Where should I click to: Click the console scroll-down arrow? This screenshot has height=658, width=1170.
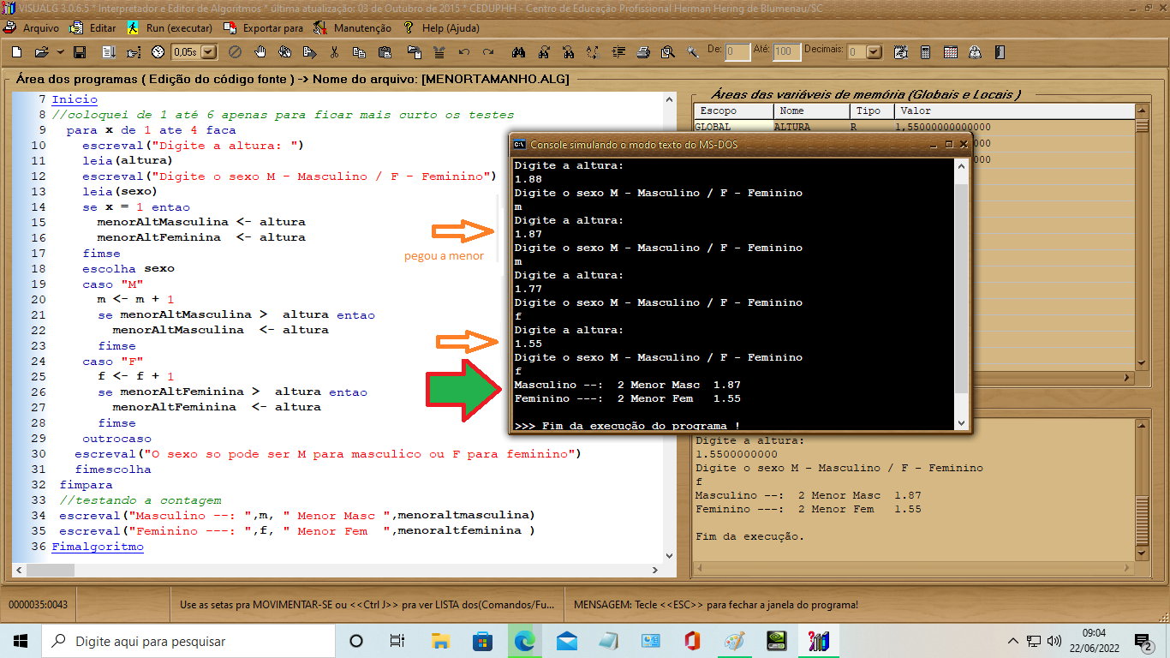(961, 423)
